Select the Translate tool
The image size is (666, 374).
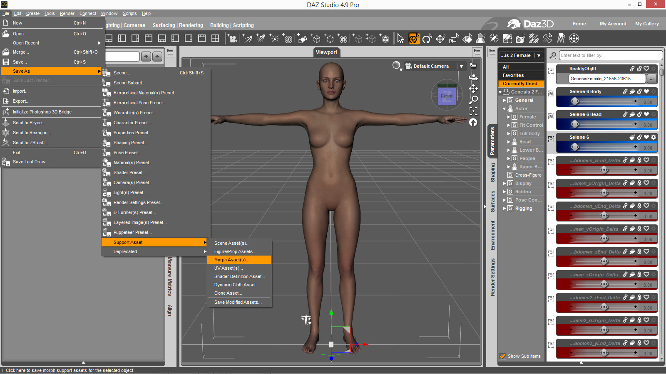440,39
